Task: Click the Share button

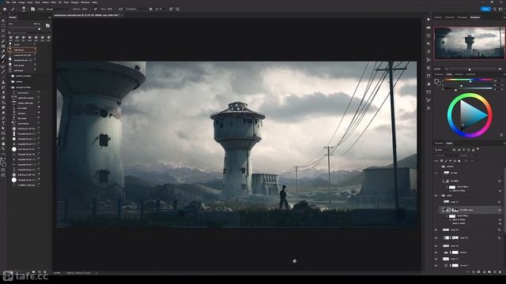Action: coord(485,9)
